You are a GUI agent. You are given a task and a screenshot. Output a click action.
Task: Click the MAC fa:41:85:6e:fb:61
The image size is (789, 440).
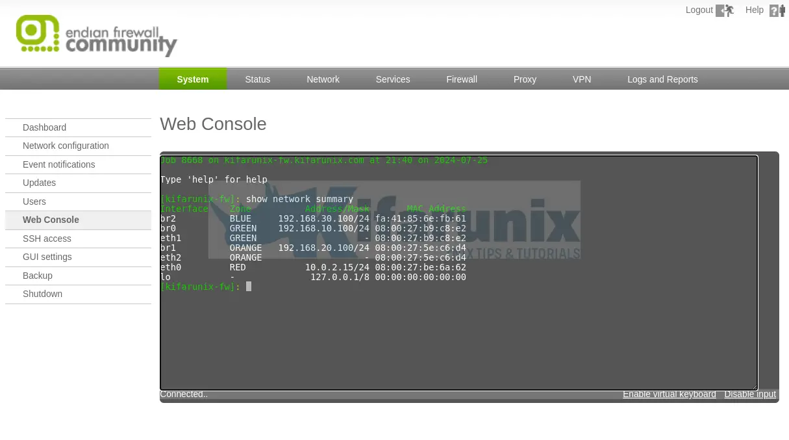[x=420, y=218]
